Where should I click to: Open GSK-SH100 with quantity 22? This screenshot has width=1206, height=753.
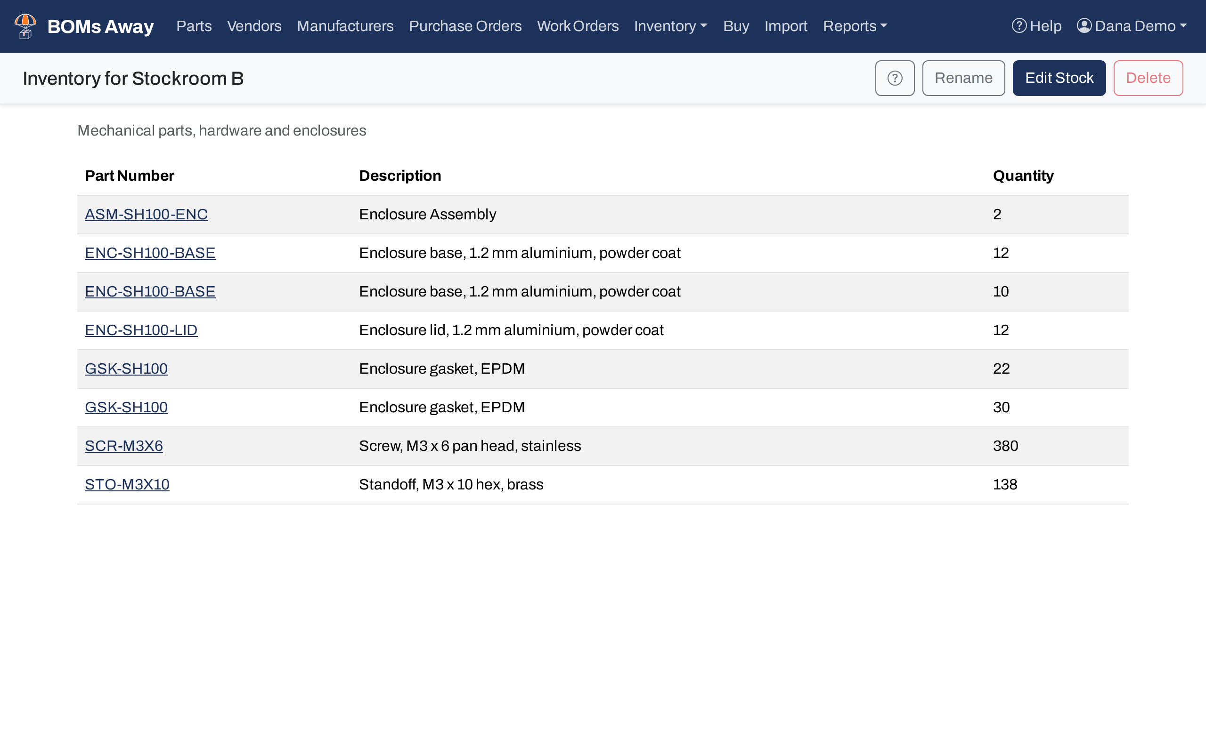click(x=126, y=368)
